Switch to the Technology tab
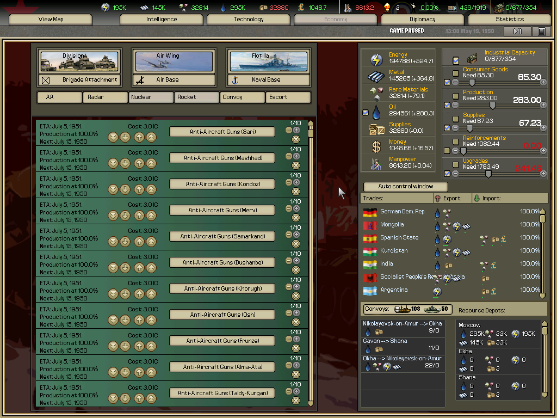The height and width of the screenshot is (418, 557). click(249, 20)
